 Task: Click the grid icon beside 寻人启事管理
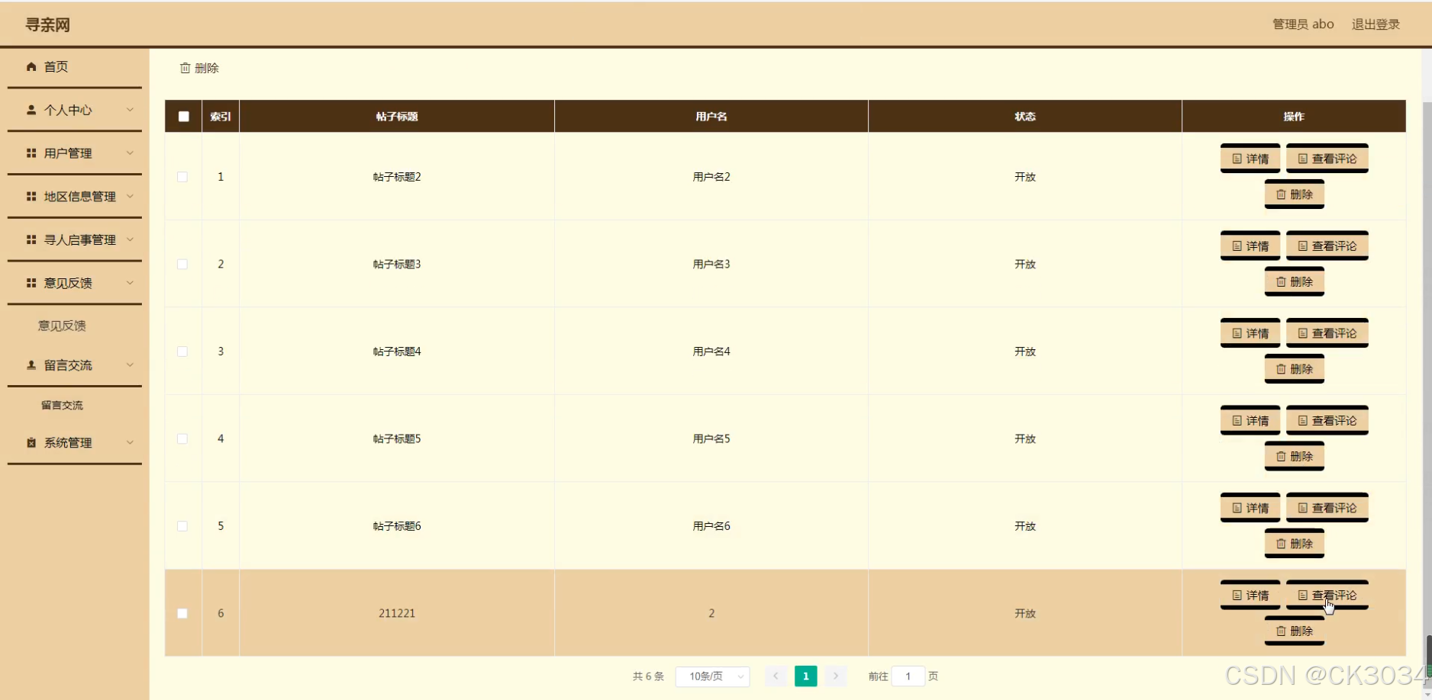pos(31,239)
